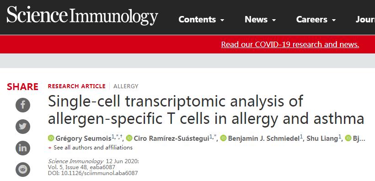Open Read our COVID-19 research link
This screenshot has height=181, width=375.
pos(290,44)
